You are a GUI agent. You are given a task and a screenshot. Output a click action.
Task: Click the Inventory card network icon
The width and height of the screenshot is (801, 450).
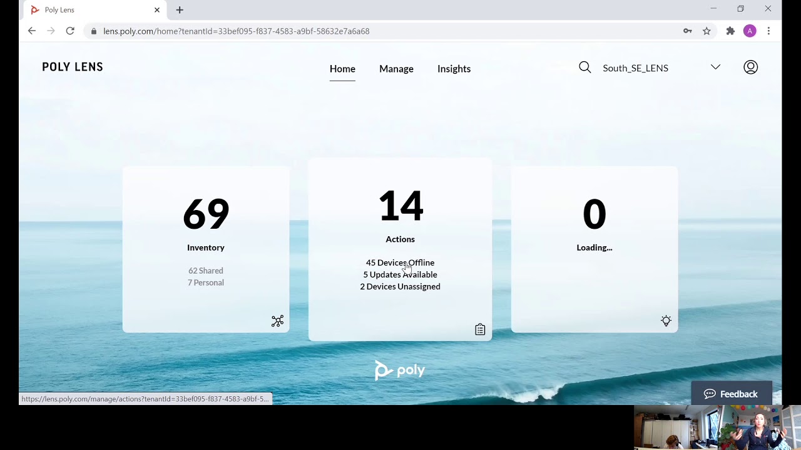(x=277, y=321)
